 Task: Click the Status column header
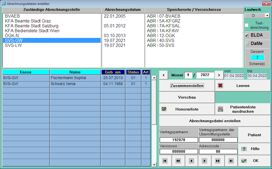[133, 72]
